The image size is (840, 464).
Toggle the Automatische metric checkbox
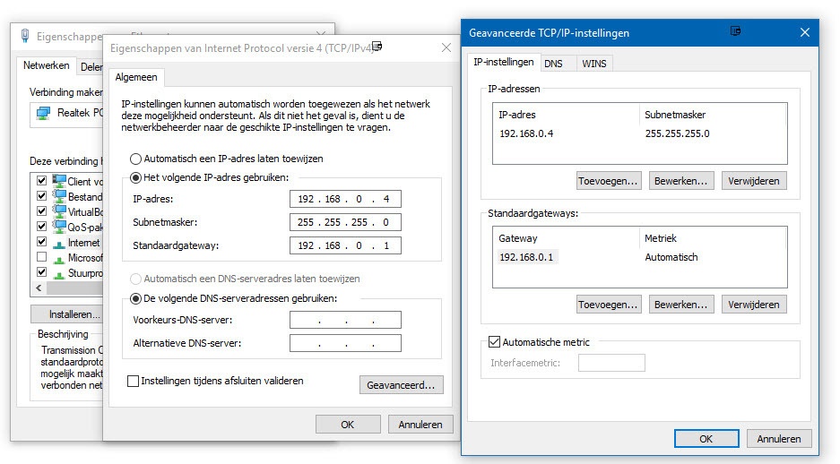[x=494, y=342]
